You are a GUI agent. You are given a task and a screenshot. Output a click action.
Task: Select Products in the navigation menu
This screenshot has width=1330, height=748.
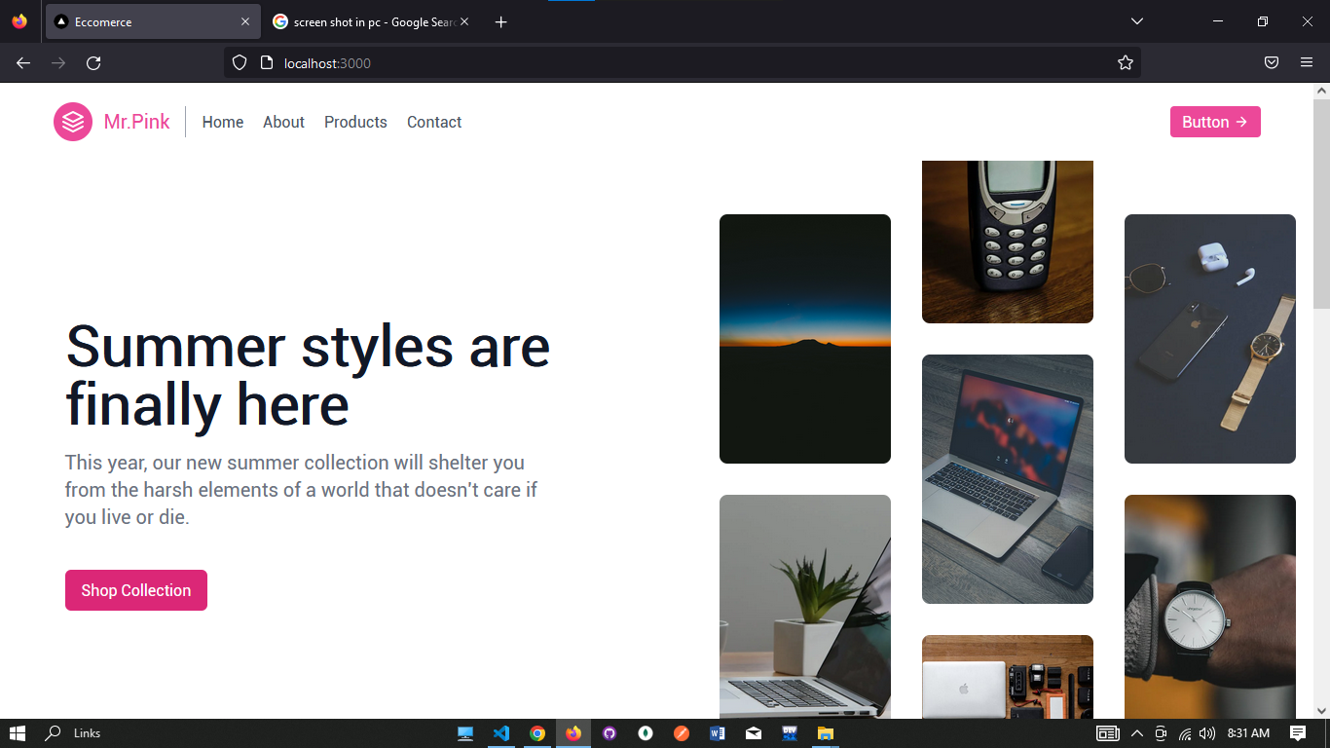355,122
